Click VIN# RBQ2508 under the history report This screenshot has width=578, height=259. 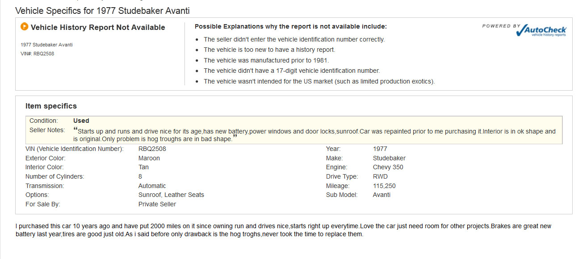click(38, 54)
